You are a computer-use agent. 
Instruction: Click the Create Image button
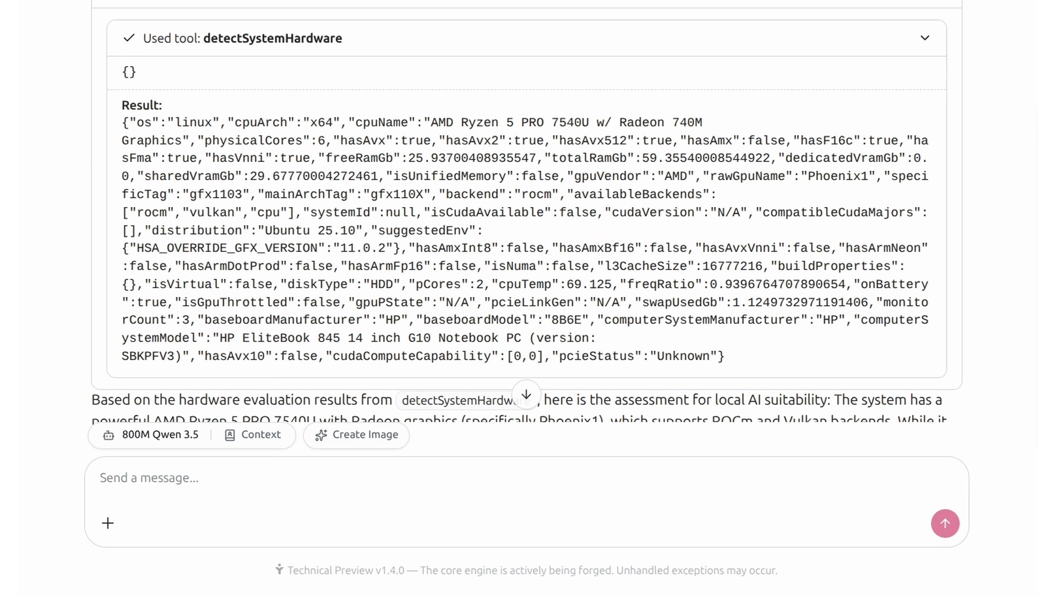point(356,435)
